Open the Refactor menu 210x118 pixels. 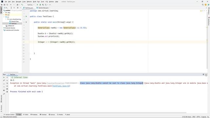click(x=29, y=2)
